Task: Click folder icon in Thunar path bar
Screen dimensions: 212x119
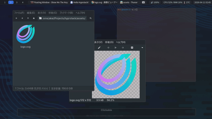Action: coord(40,18)
